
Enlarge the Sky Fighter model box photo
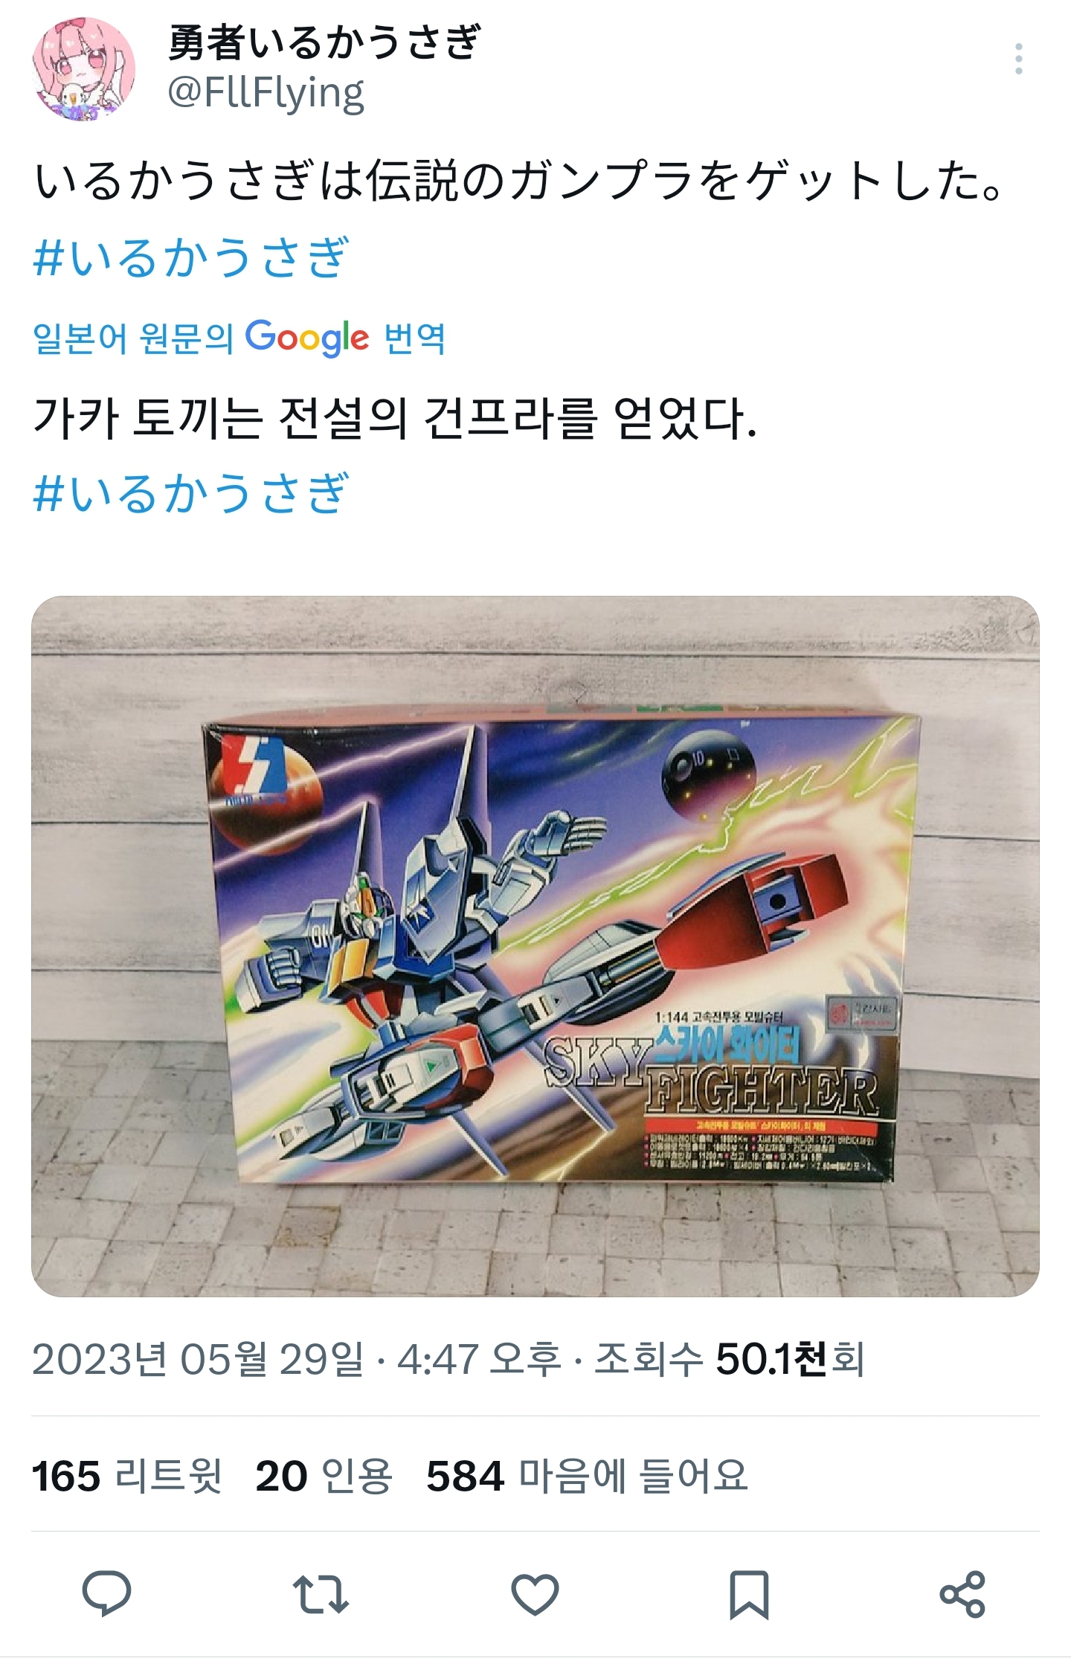click(x=535, y=946)
